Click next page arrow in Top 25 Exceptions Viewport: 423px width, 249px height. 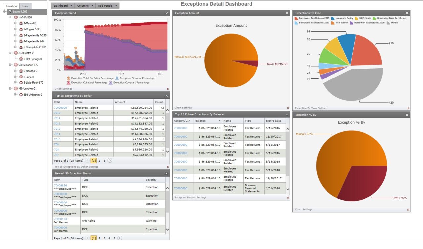point(110,160)
